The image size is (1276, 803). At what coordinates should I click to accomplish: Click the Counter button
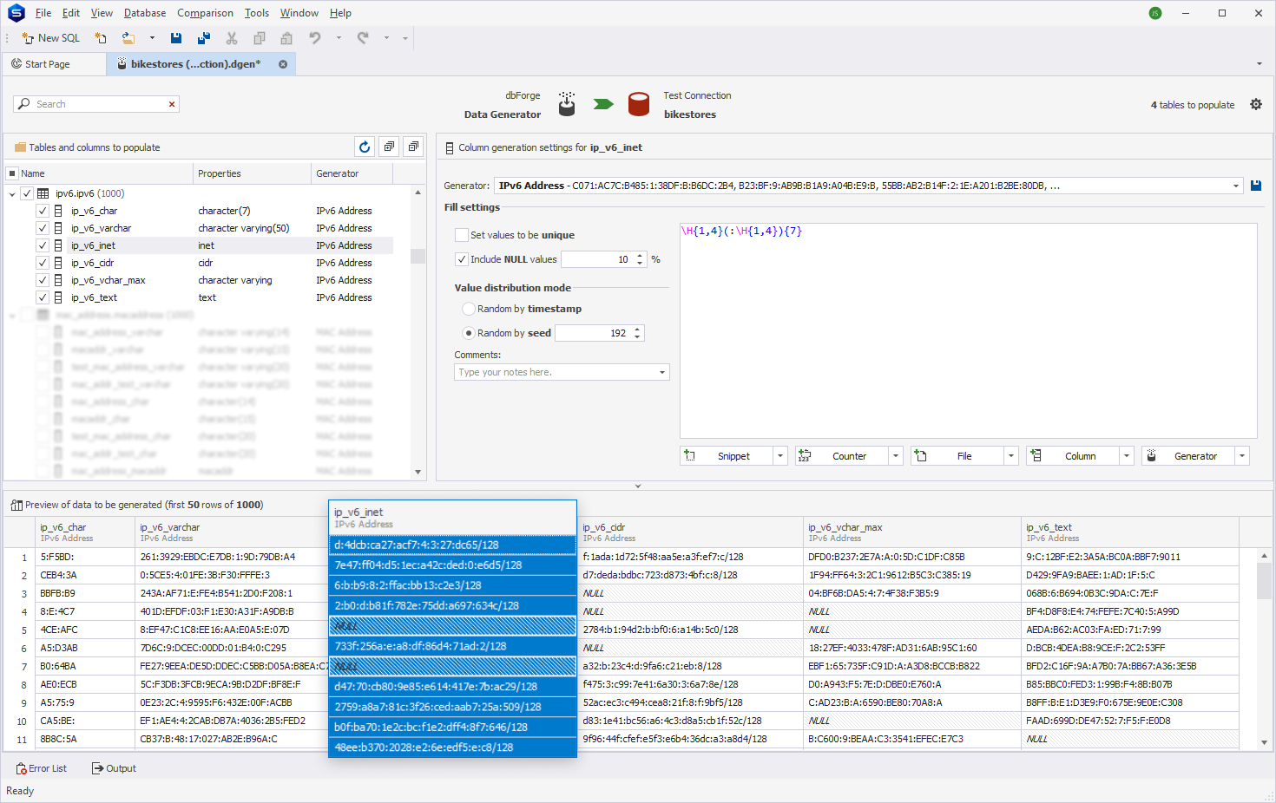click(x=842, y=456)
